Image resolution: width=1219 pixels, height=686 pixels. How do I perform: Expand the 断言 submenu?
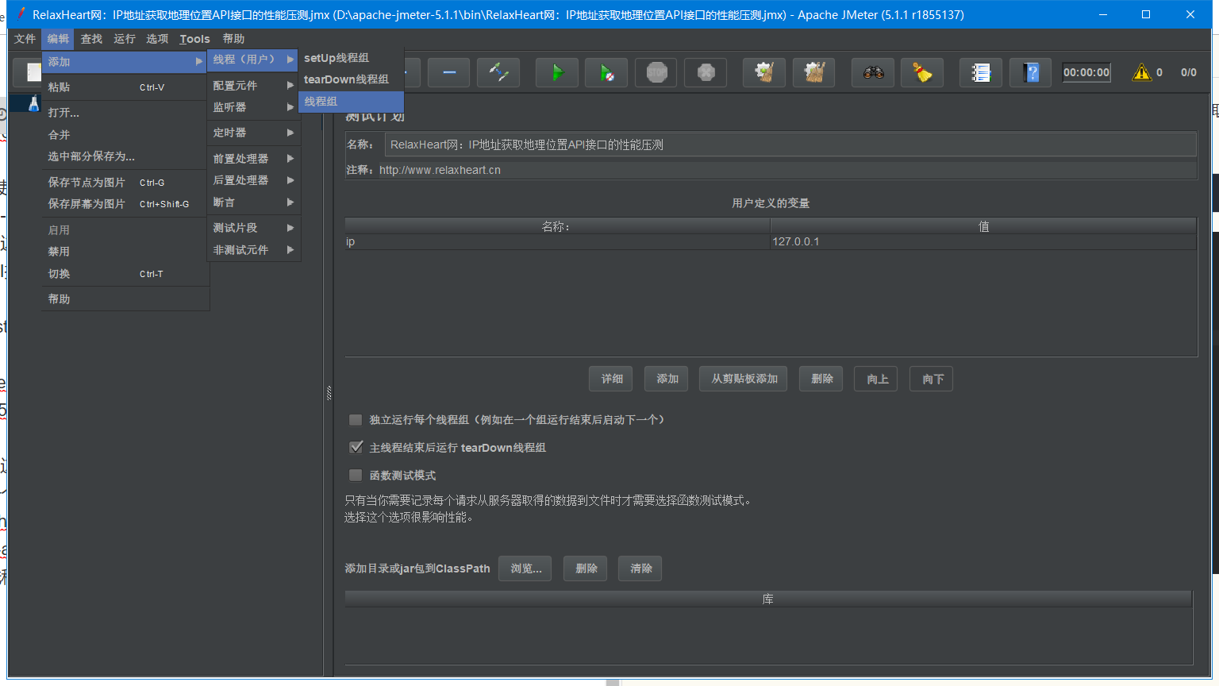click(x=252, y=202)
